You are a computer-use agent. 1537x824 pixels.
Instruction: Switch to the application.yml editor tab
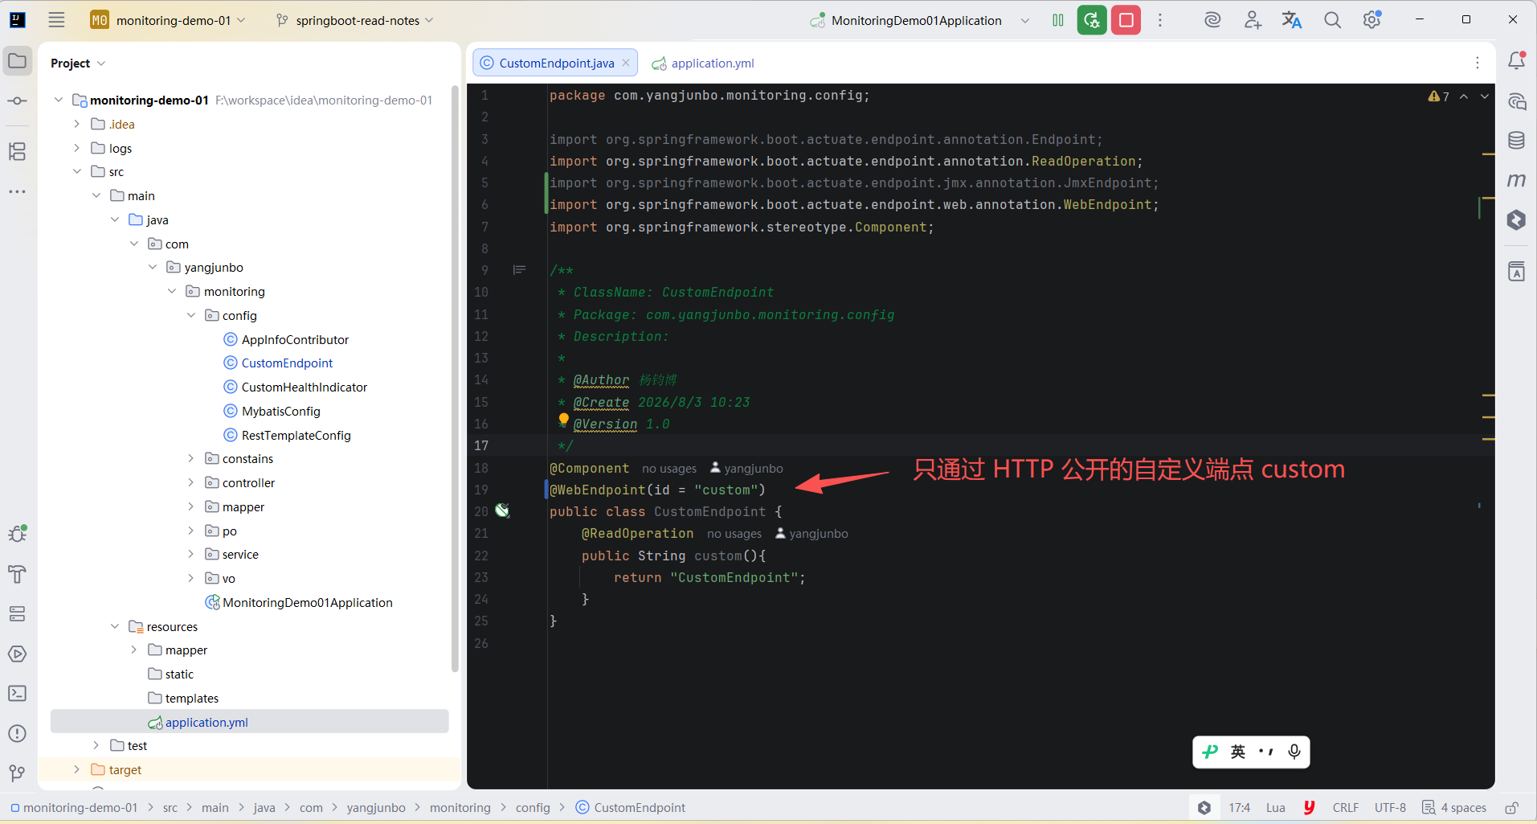tap(703, 63)
